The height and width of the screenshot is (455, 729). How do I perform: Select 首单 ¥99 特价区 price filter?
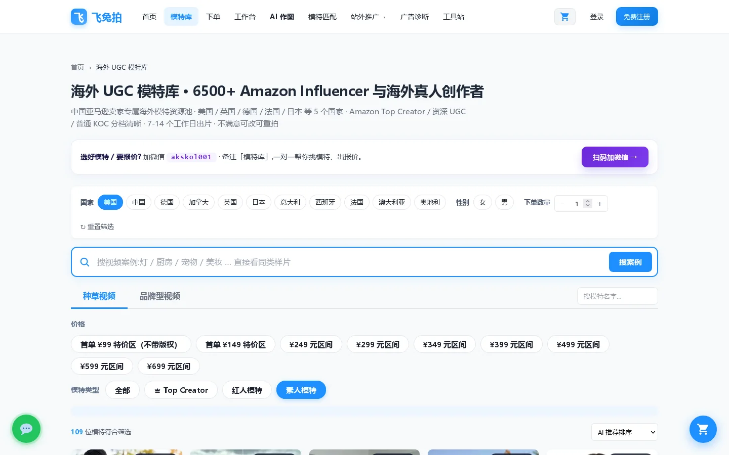(131, 344)
